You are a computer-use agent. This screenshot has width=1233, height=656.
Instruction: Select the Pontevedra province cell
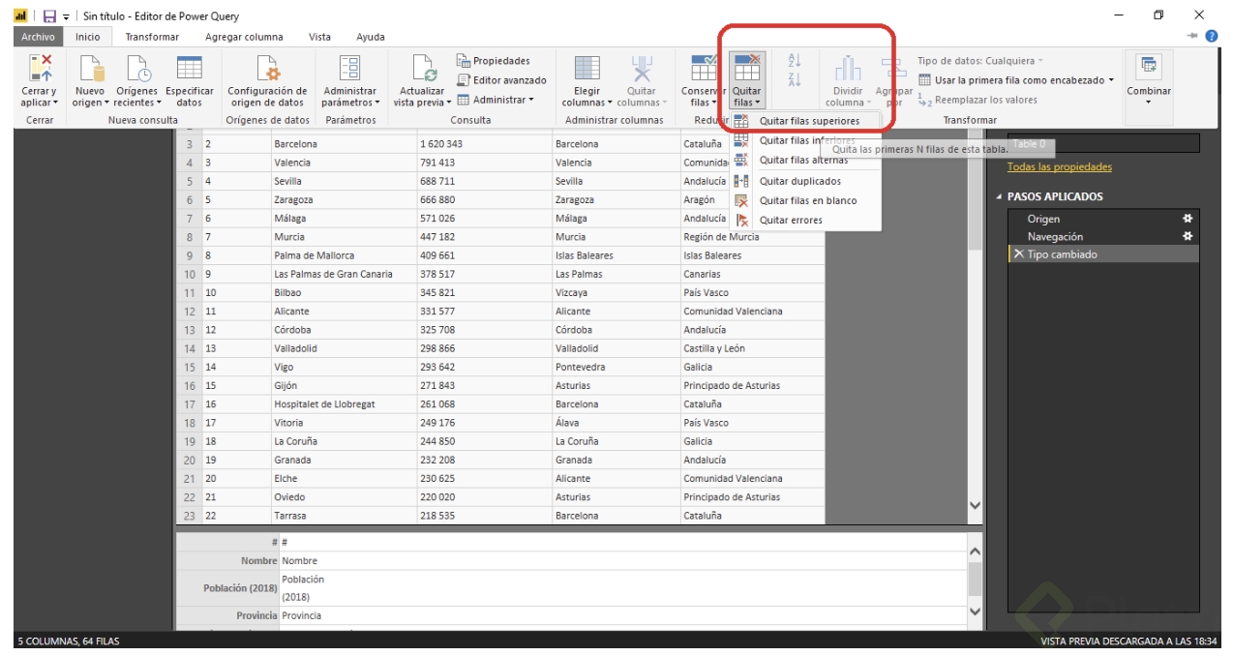(x=616, y=367)
